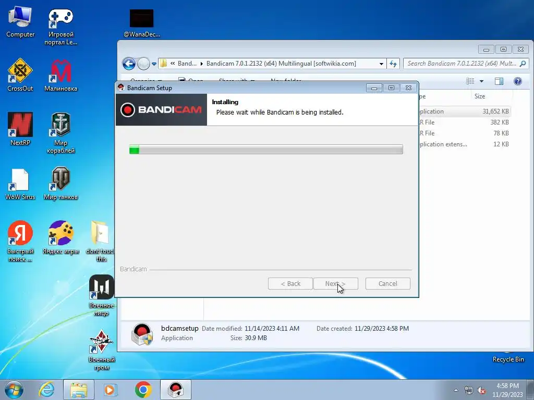
Task: Click the Bandicam logo banner
Action: coord(162,109)
